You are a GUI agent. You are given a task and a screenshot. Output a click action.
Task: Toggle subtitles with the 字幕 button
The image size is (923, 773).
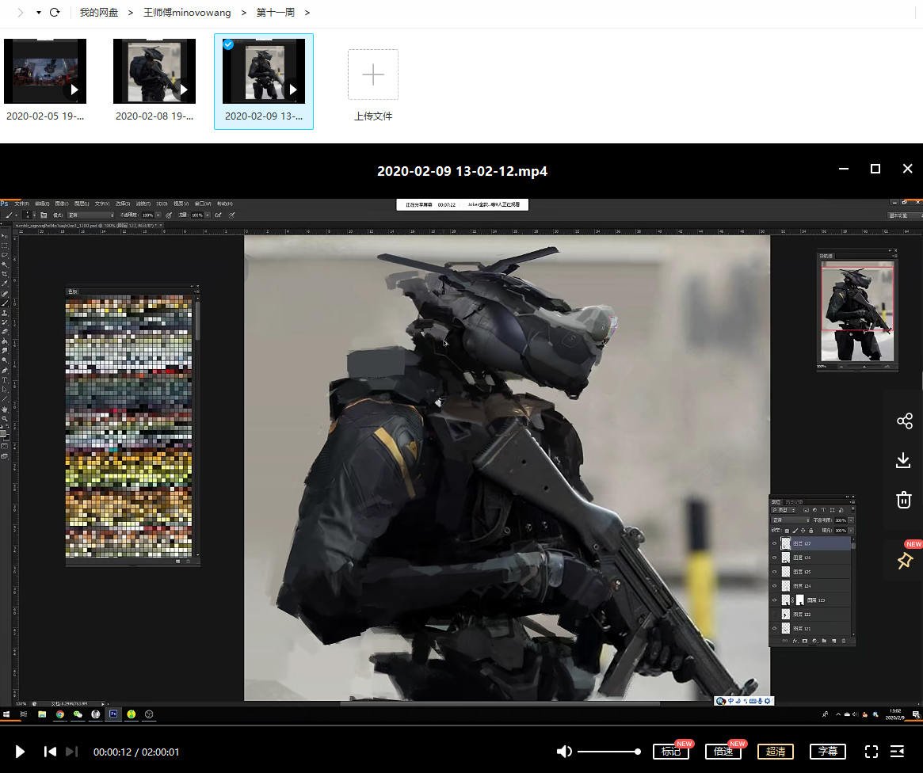click(827, 752)
